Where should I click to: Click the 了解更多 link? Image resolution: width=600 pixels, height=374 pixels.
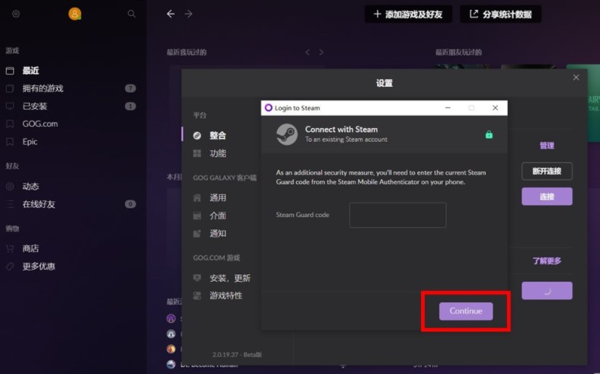(x=547, y=261)
